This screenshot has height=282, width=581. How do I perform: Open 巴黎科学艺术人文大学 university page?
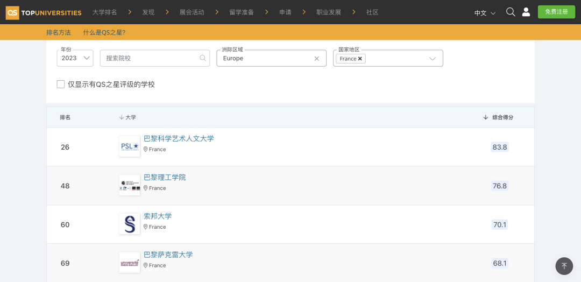pos(179,139)
